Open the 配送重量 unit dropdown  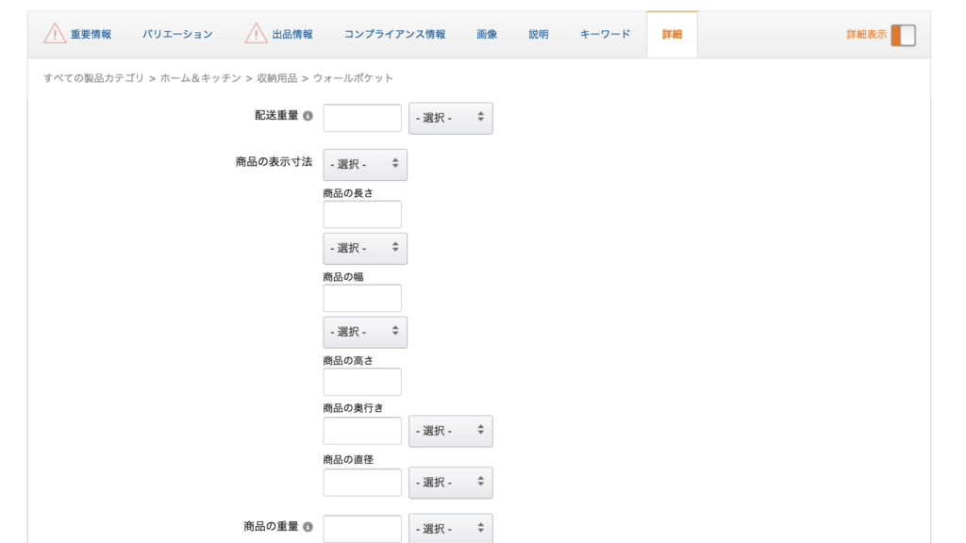(x=450, y=118)
